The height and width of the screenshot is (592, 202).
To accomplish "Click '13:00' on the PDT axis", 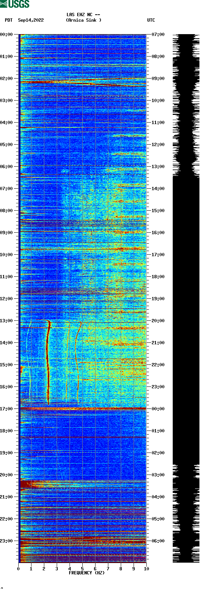I will tap(7, 321).
